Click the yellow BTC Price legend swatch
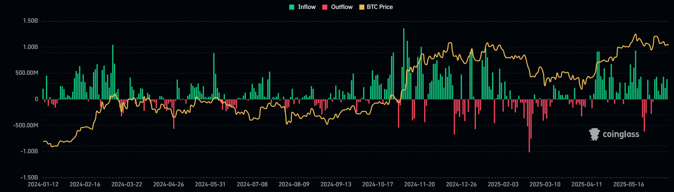674x192 pixels. coord(361,7)
